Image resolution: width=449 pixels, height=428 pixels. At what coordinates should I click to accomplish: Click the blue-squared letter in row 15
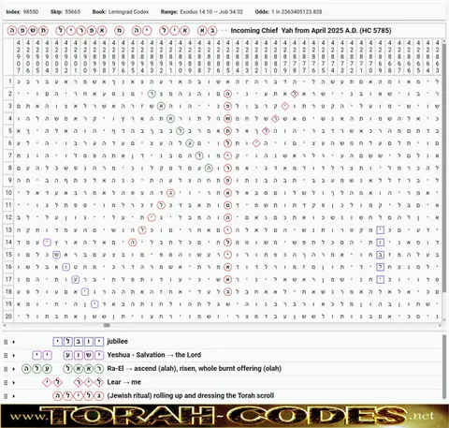coord(380,255)
